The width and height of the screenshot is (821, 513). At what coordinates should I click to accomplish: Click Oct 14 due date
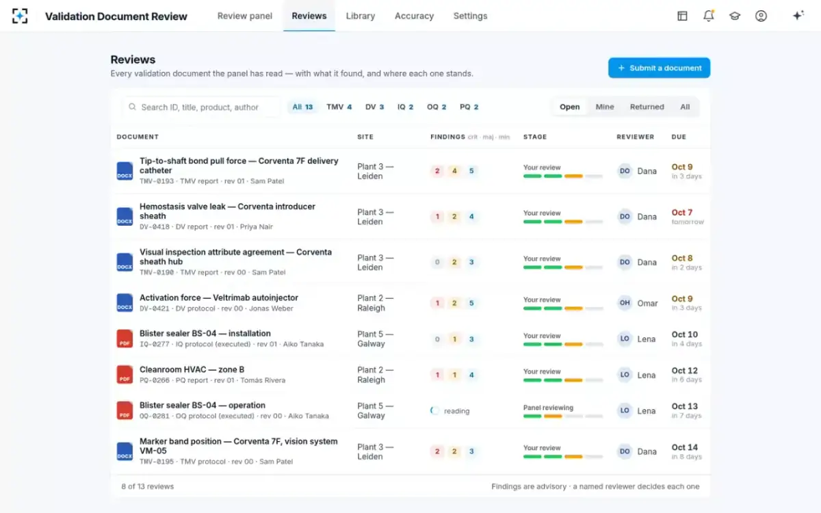685,447
